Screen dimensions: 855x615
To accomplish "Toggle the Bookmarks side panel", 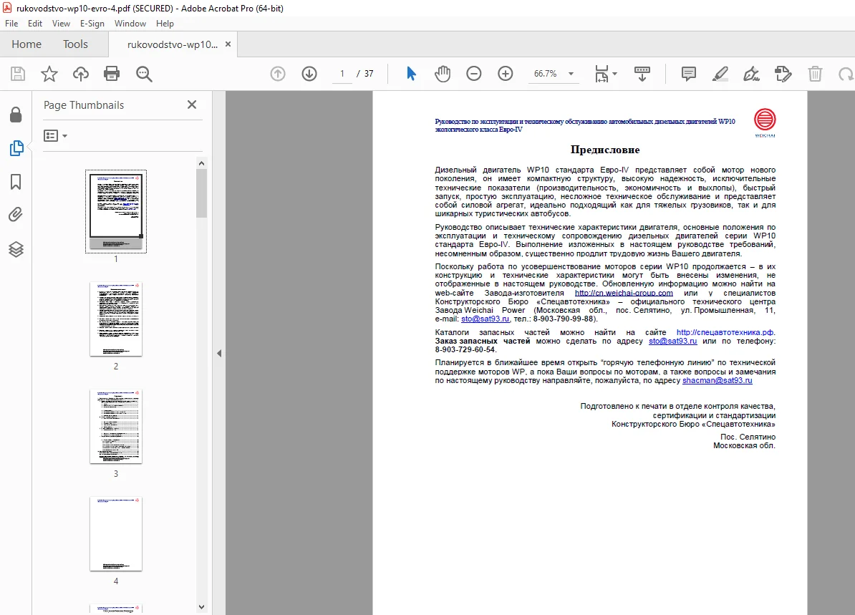I will tap(16, 182).
